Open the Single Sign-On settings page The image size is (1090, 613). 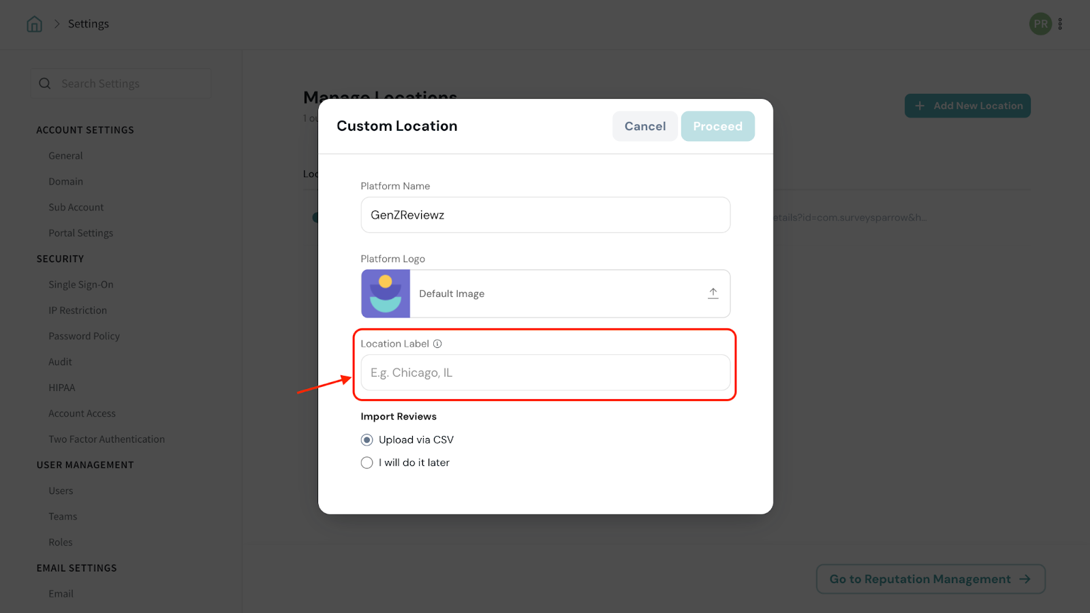click(81, 285)
